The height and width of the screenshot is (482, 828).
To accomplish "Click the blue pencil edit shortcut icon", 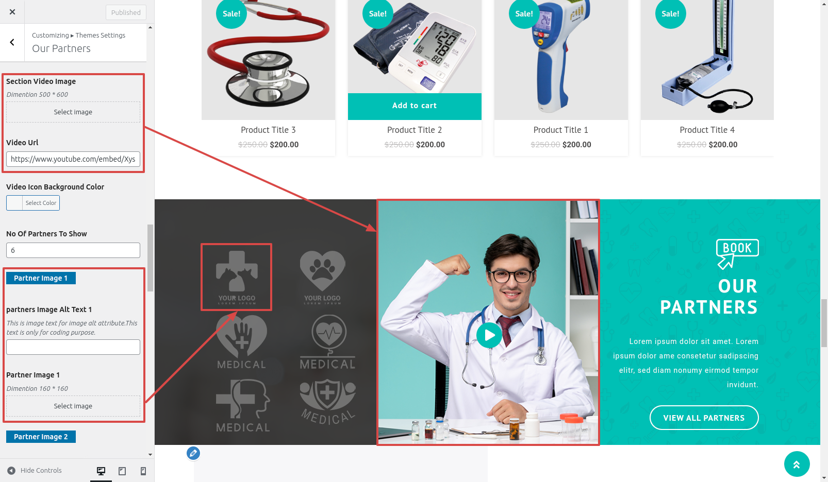I will [x=193, y=453].
